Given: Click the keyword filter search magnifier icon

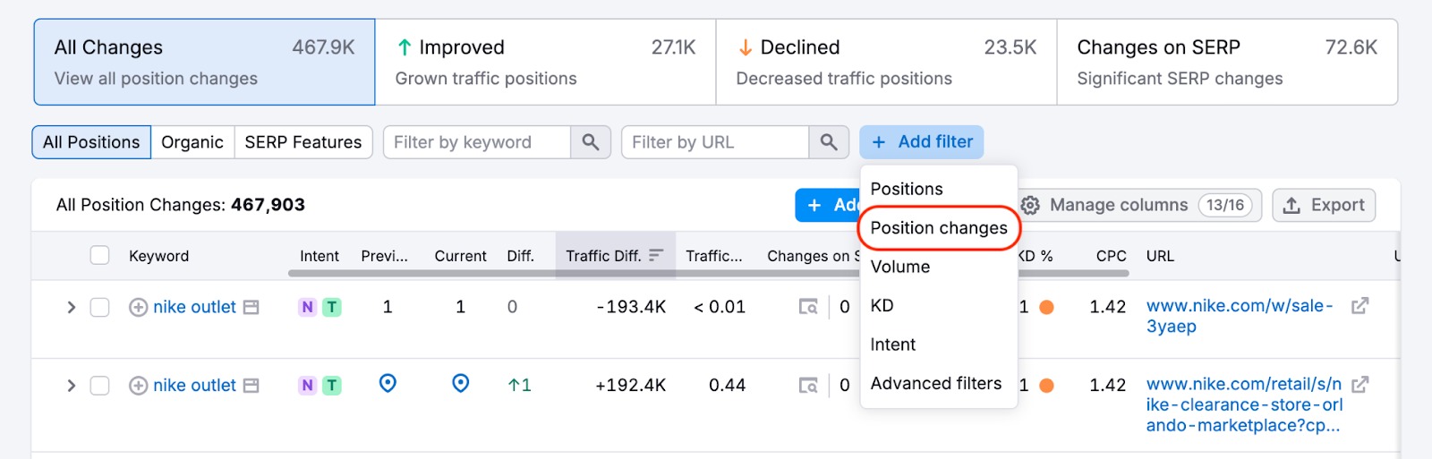Looking at the screenshot, I should click(x=590, y=142).
